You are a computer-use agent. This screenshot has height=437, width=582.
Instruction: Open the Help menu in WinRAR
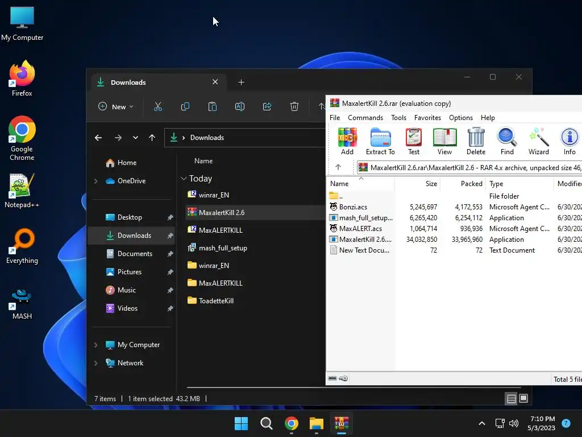[x=488, y=118]
